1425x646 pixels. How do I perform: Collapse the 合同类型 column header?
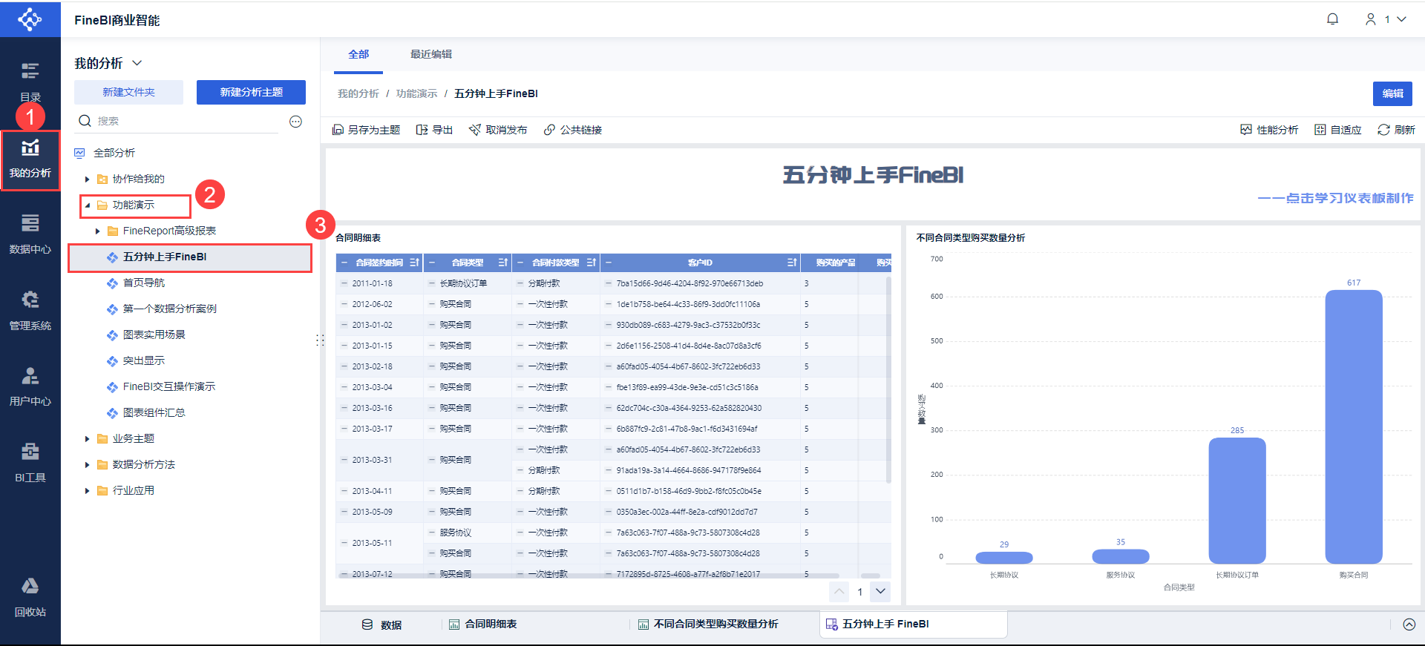432,263
